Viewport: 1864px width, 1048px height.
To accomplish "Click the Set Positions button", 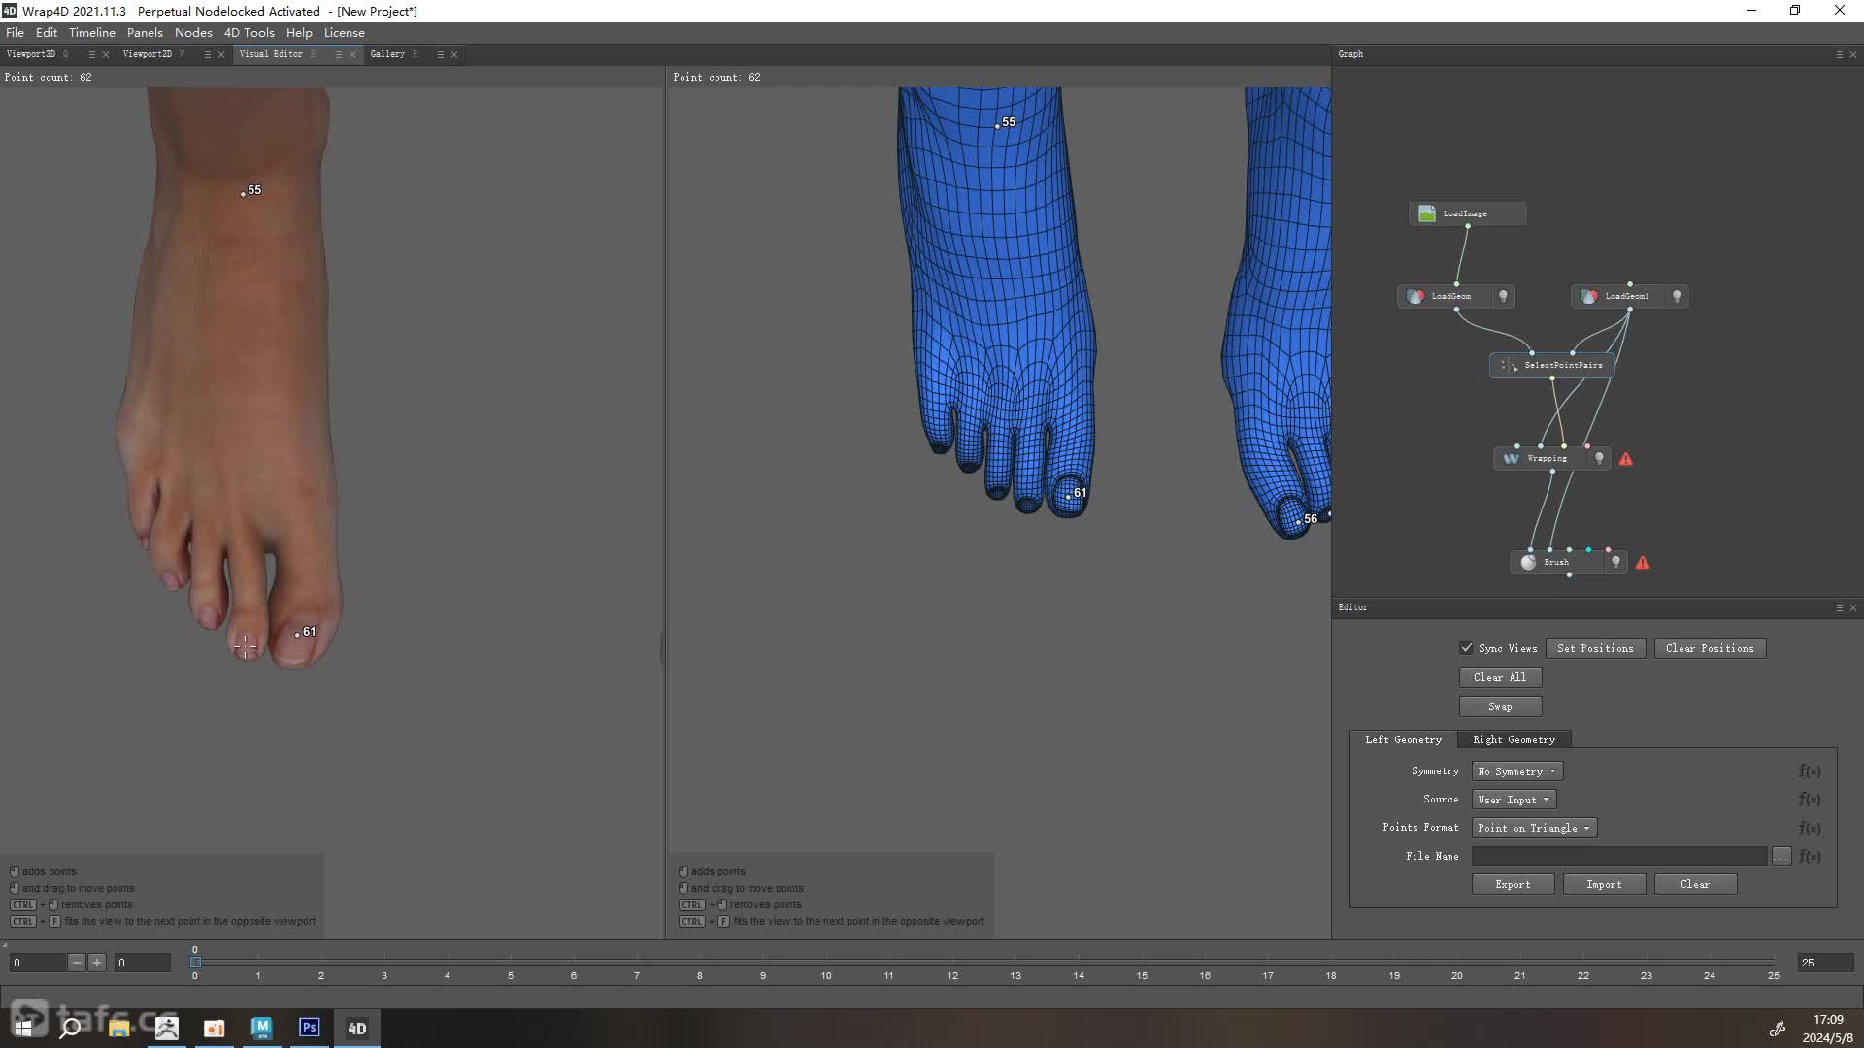I will pos(1595,648).
